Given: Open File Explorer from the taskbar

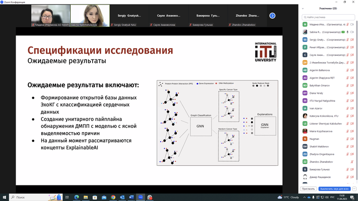Looking at the screenshot, I should (x=85, y=197).
